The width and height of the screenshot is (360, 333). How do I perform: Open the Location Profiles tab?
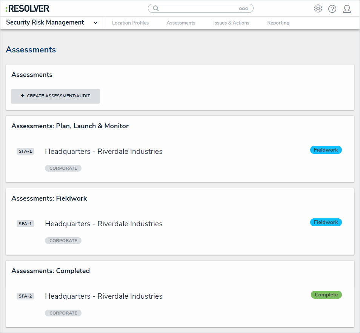pyautogui.click(x=130, y=23)
